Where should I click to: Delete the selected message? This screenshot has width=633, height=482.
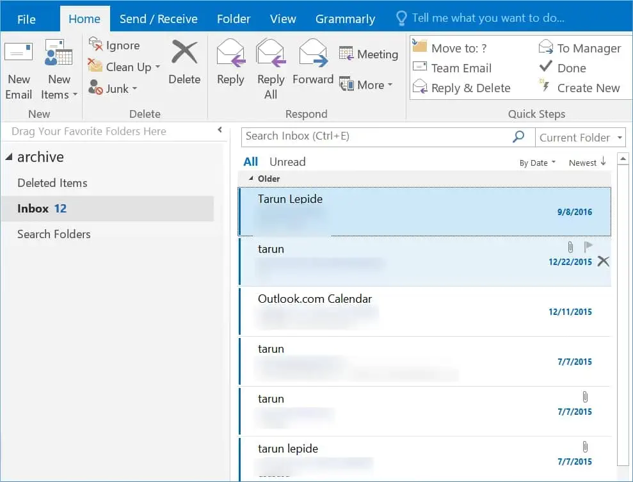point(184,63)
